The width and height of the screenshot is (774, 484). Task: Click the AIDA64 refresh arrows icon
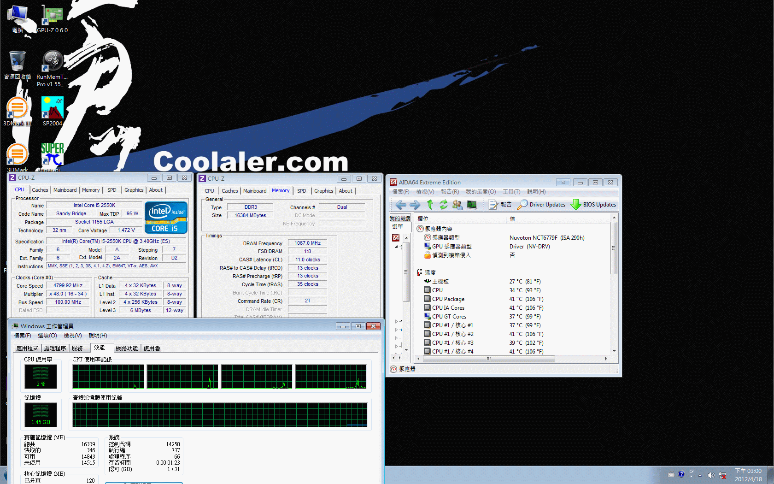[x=444, y=205]
